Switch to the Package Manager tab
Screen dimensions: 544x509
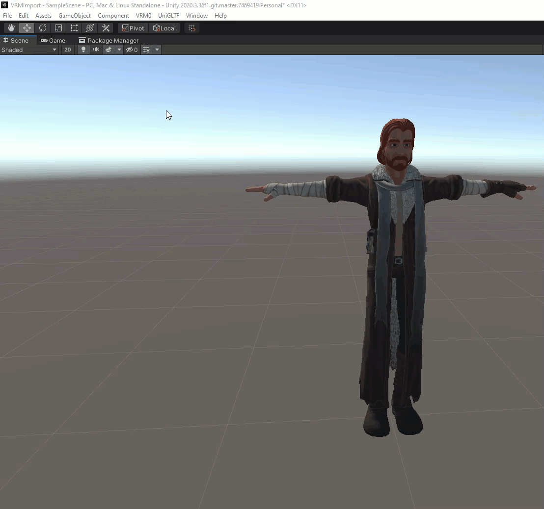pos(109,40)
